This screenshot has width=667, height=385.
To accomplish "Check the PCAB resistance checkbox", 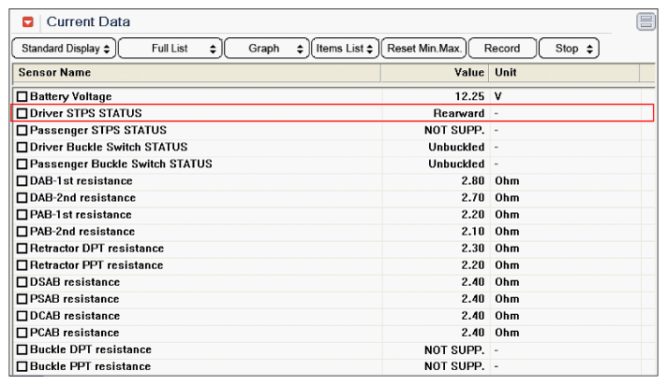I will click(22, 333).
